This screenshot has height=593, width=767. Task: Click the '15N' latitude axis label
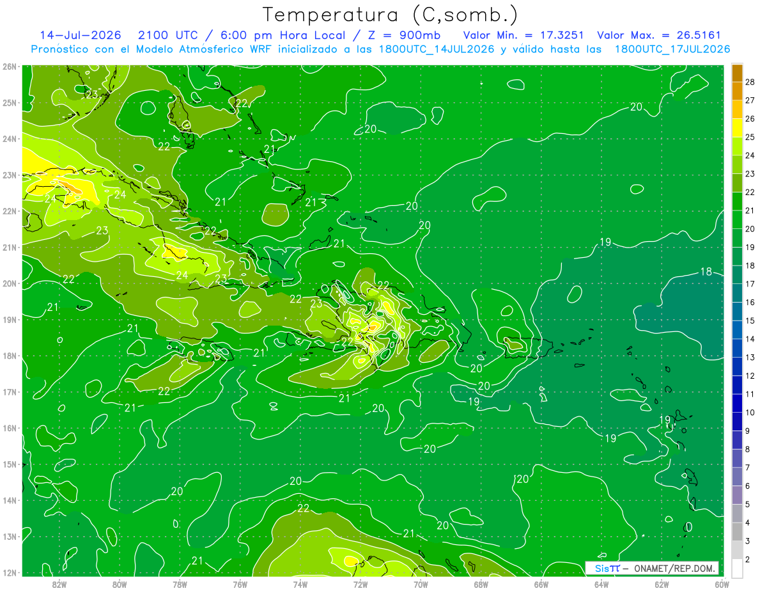8,464
